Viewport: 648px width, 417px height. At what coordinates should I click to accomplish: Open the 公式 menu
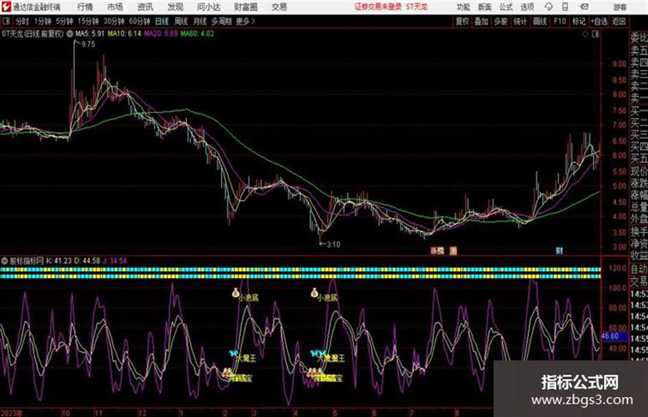[506, 7]
